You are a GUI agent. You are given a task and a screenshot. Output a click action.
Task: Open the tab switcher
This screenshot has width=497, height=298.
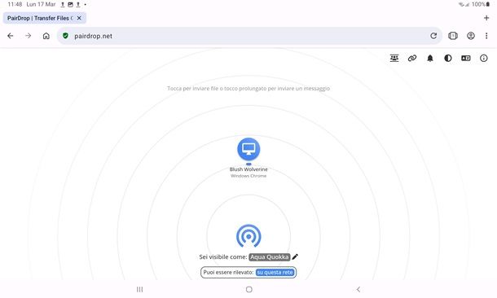(x=453, y=36)
